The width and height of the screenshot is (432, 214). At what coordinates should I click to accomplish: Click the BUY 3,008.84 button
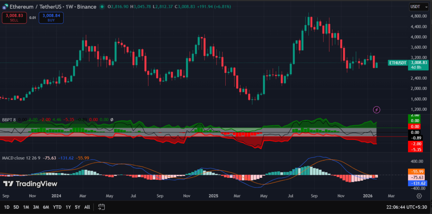coord(51,17)
